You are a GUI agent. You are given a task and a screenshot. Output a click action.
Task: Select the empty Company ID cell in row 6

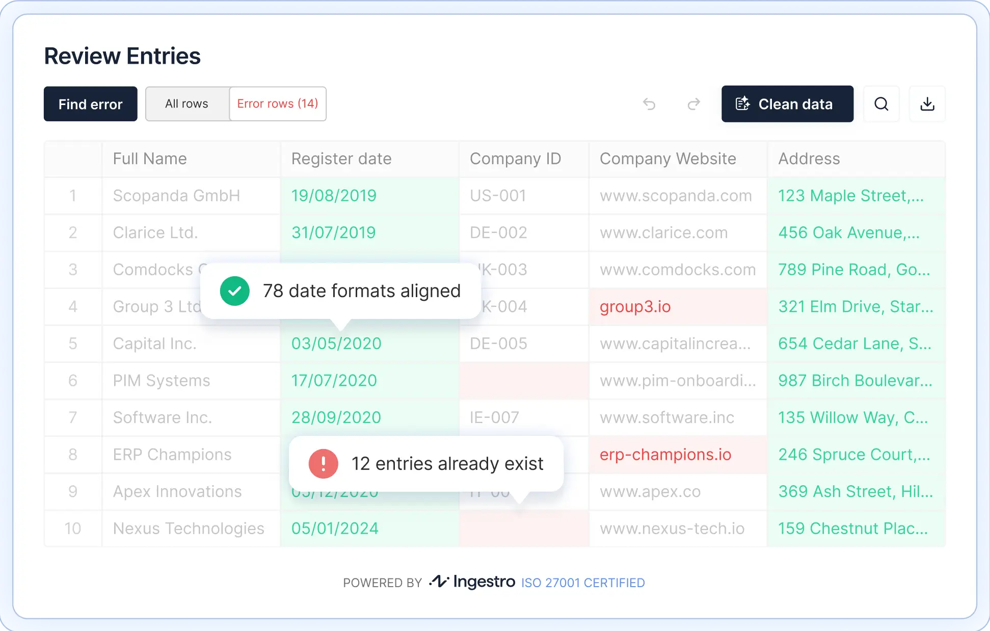coord(524,381)
